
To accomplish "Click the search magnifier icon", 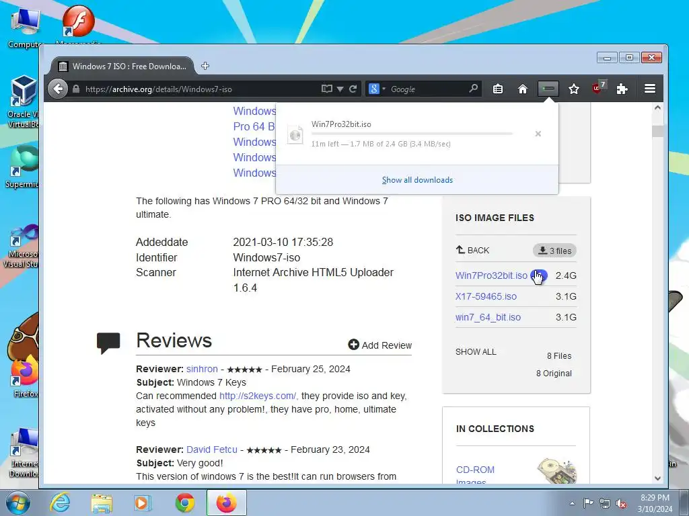I will click(473, 89).
